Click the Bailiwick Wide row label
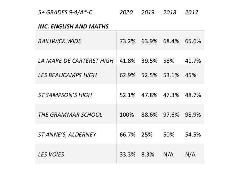The height and width of the screenshot is (173, 248). coord(60,41)
